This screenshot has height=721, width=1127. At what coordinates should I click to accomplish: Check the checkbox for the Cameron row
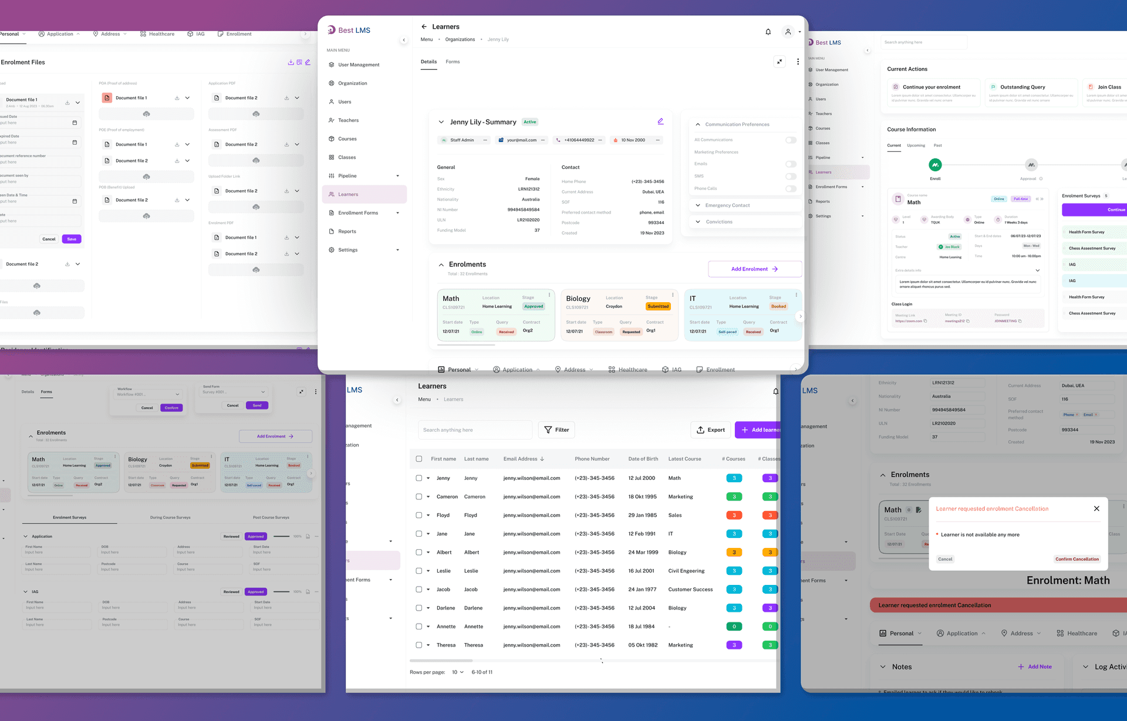[419, 497]
